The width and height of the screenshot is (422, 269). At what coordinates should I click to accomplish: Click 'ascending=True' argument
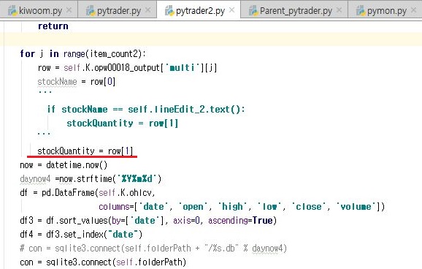point(240,221)
